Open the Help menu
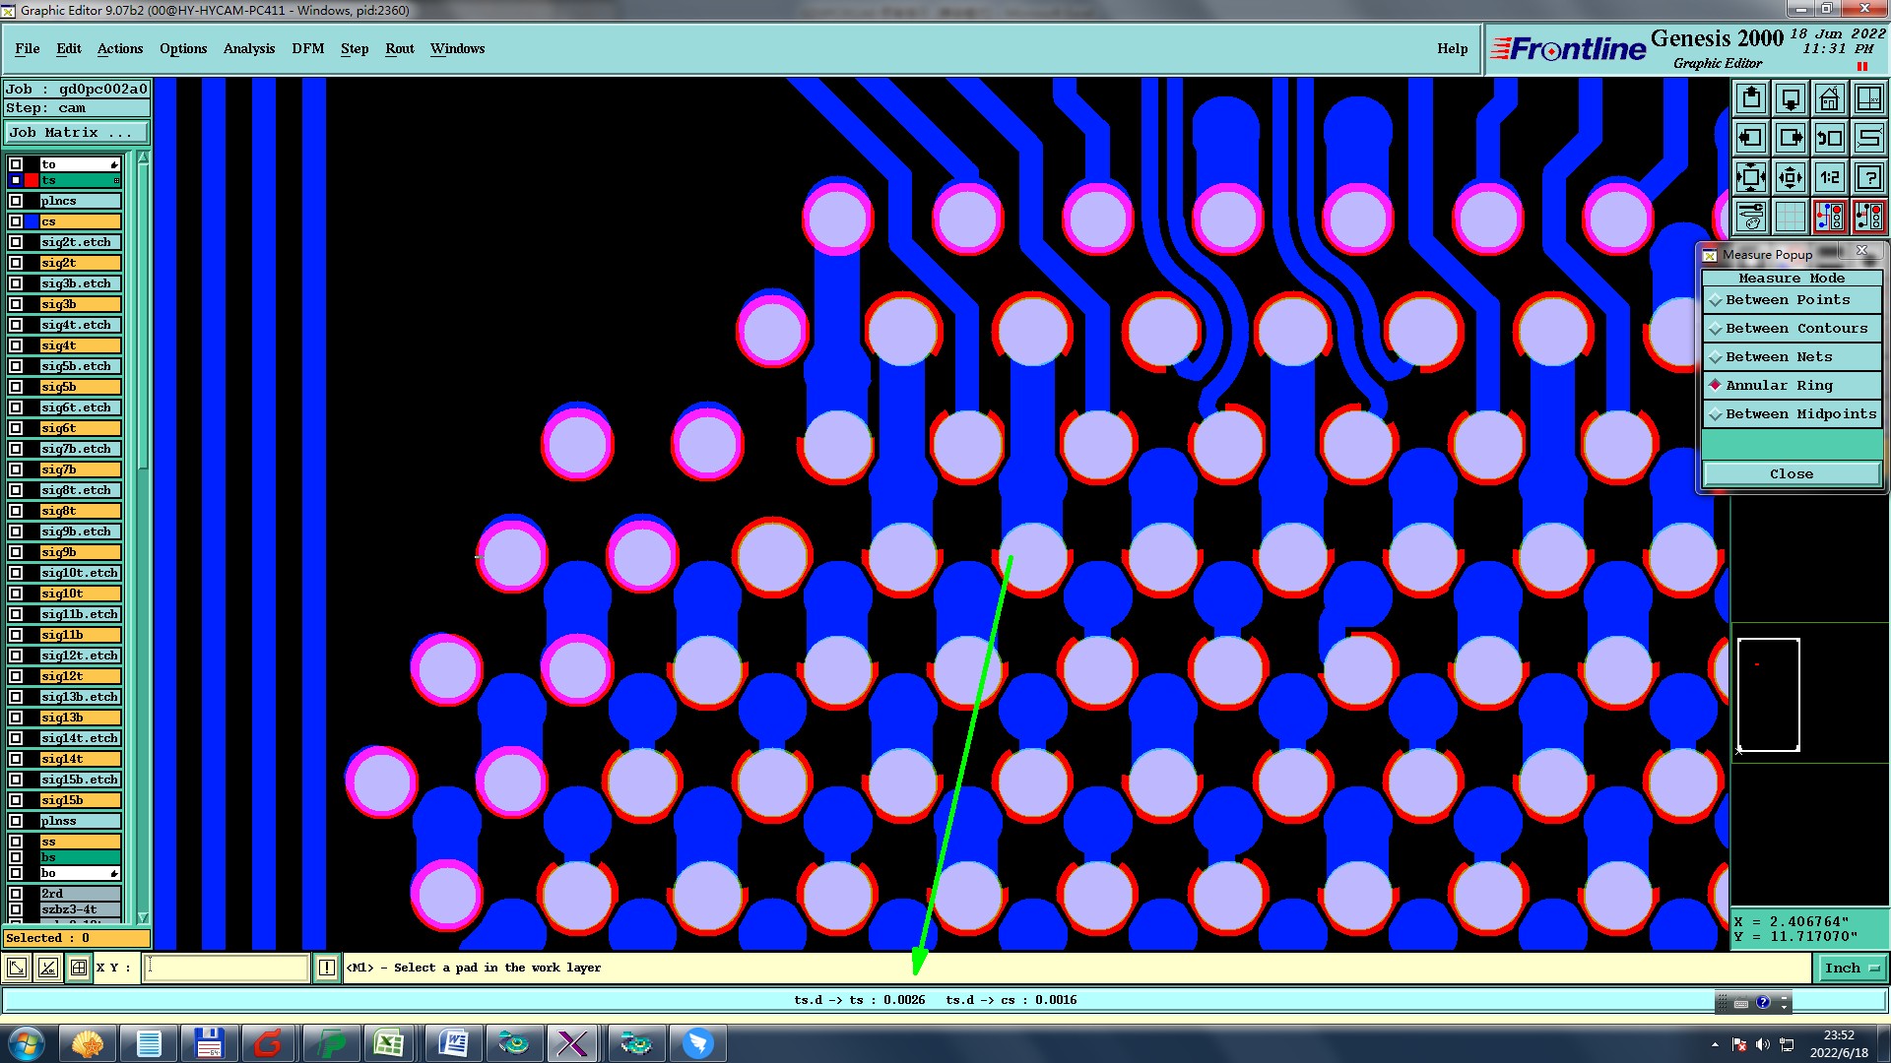This screenshot has height=1063, width=1891. pos(1452,48)
